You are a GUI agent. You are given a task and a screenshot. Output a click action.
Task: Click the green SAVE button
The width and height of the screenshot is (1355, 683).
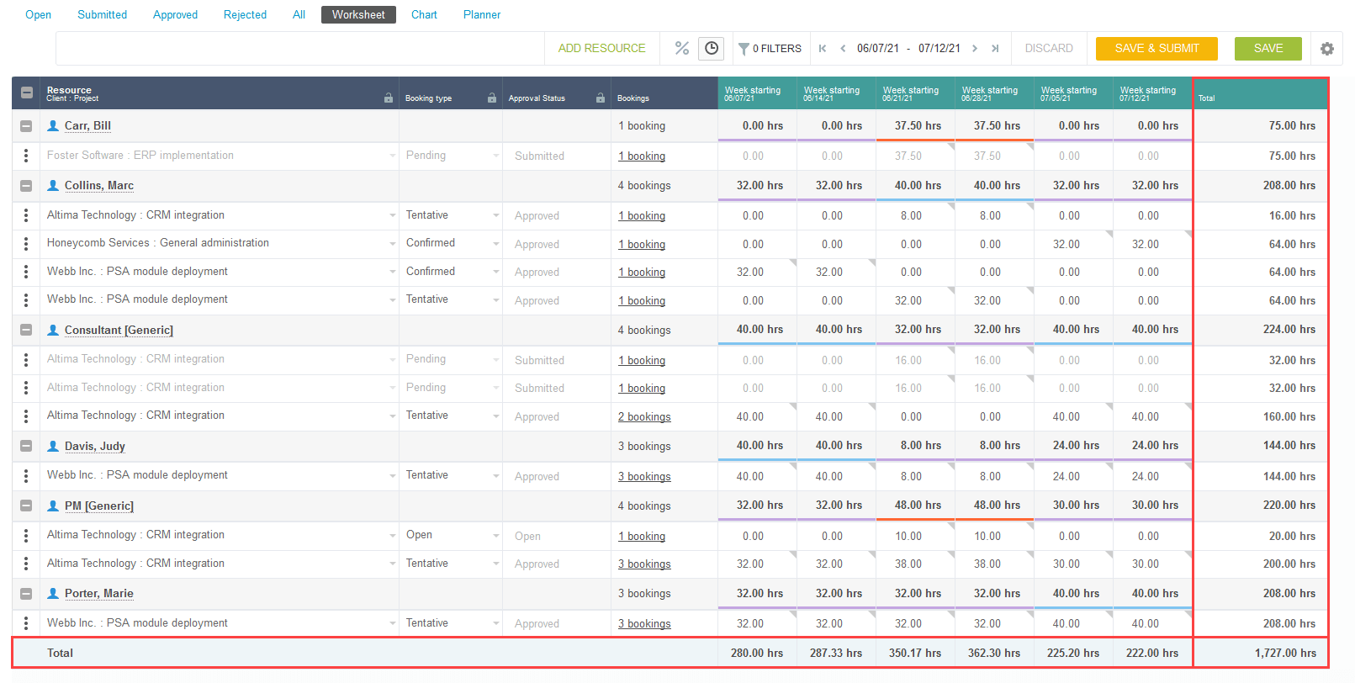click(x=1268, y=48)
